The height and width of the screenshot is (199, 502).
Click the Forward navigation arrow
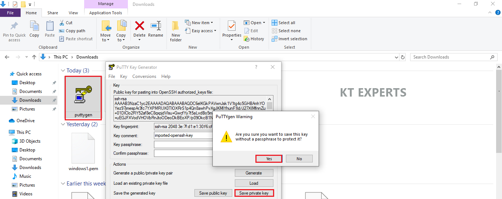[x=18, y=57]
